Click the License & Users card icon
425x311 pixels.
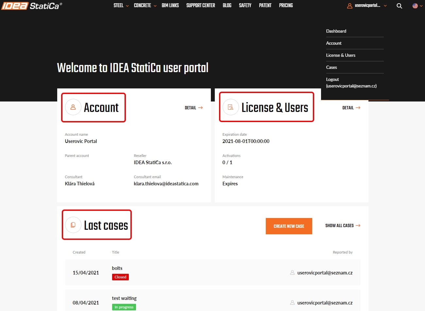[231, 107]
